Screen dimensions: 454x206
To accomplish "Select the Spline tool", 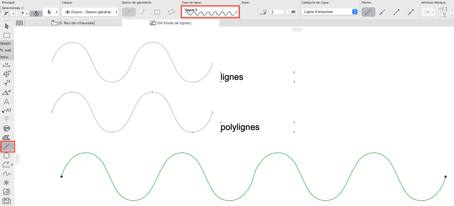I will [x=6, y=174].
